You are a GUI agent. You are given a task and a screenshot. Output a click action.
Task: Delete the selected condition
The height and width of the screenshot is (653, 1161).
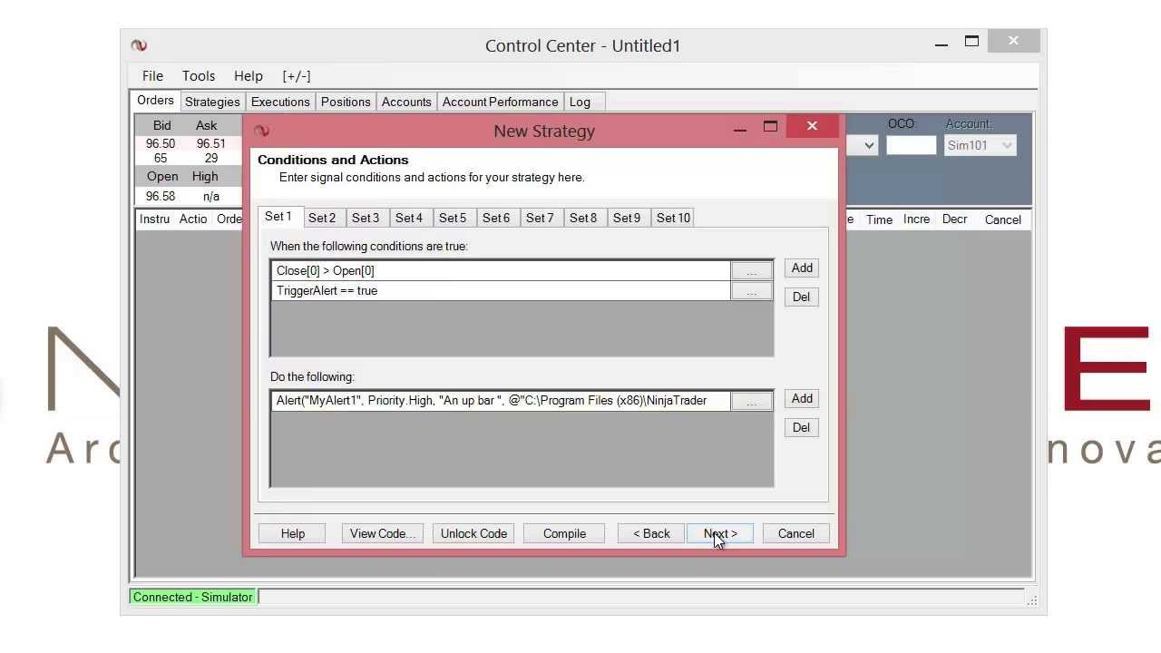802,297
